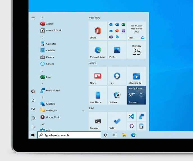Click the letter F section header

pyautogui.click(x=42, y=84)
